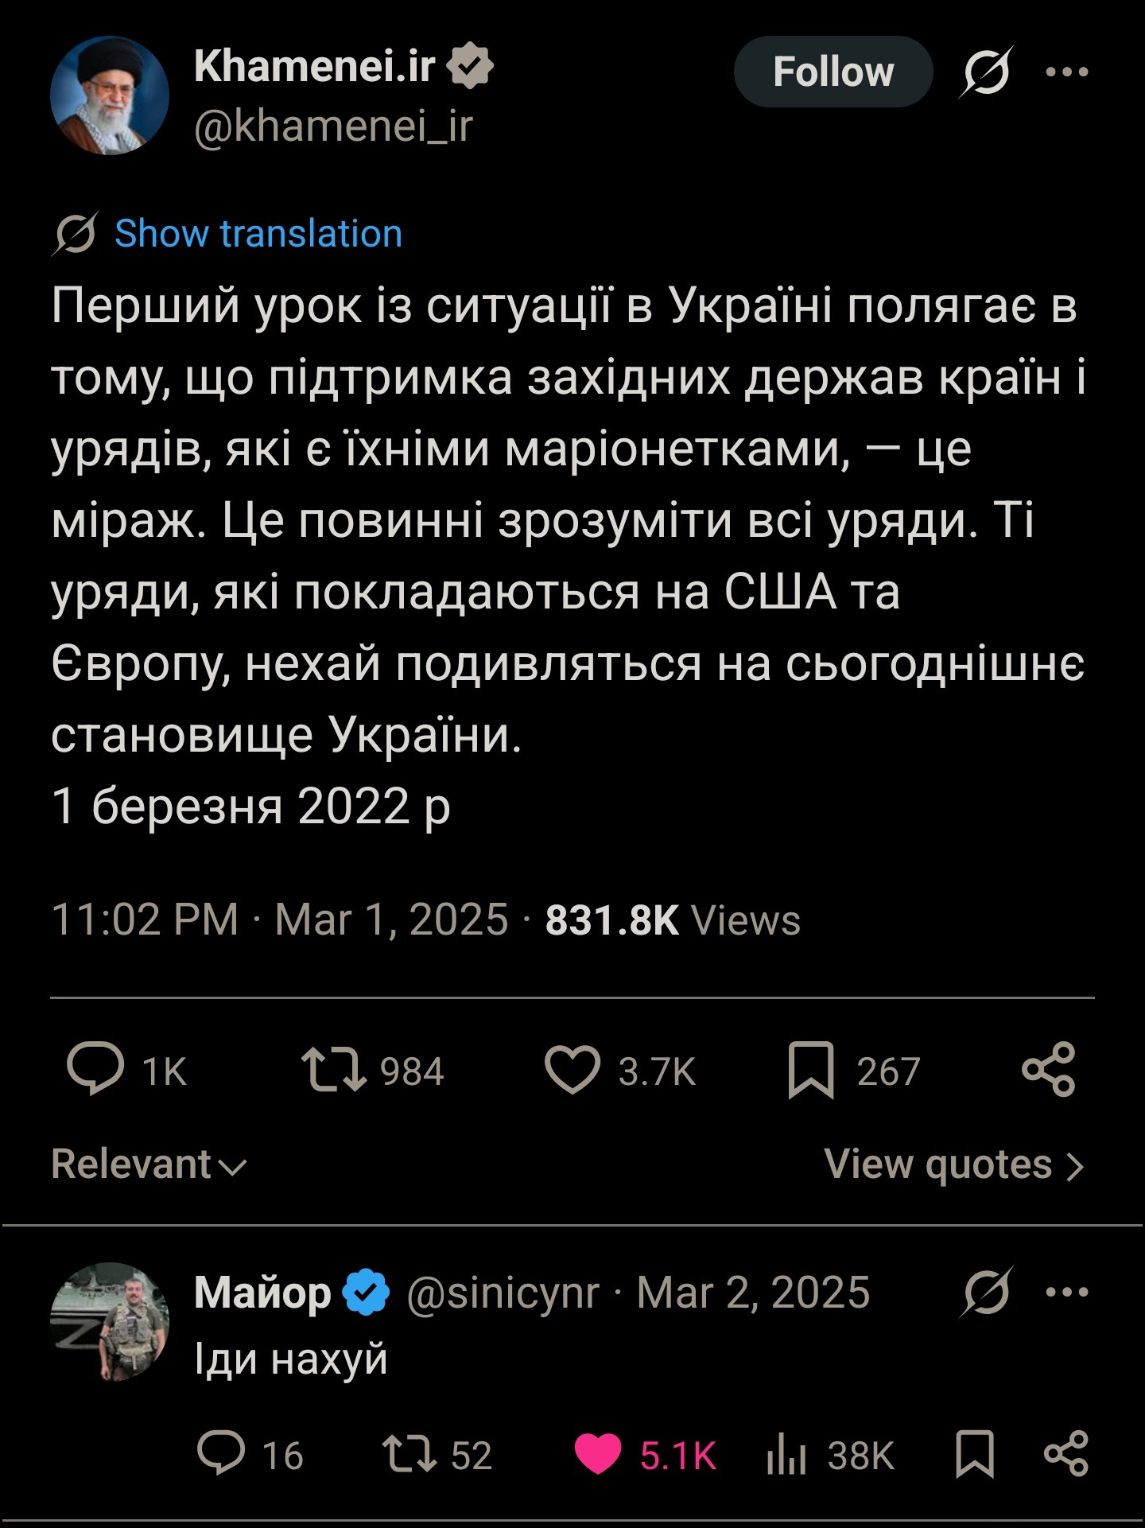Open the Relevant sort dropdown
This screenshot has width=1145, height=1528.
[149, 1165]
